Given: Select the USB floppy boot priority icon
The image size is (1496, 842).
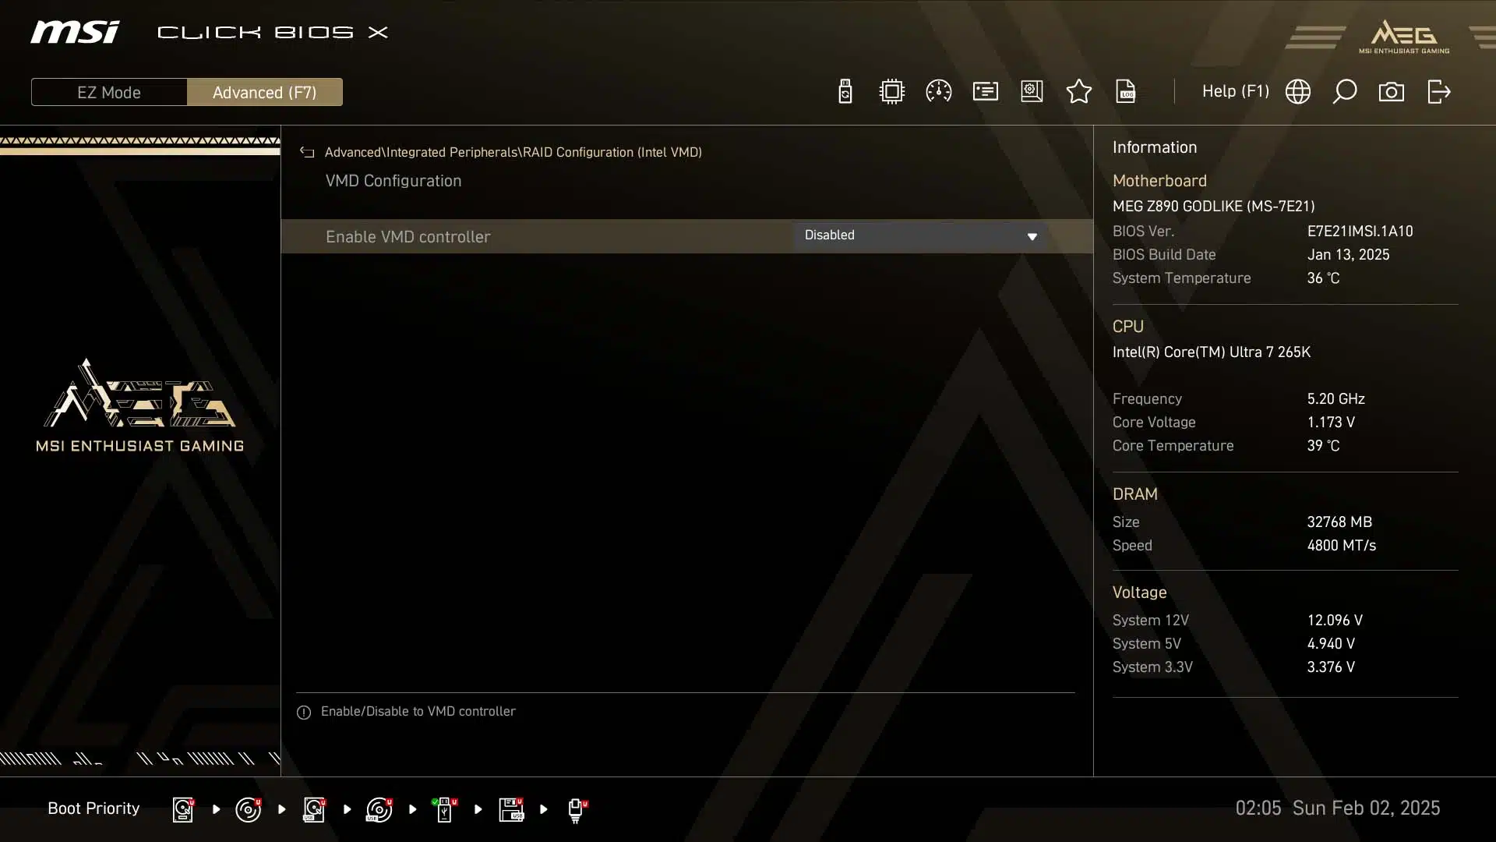Looking at the screenshot, I should pos(511,809).
